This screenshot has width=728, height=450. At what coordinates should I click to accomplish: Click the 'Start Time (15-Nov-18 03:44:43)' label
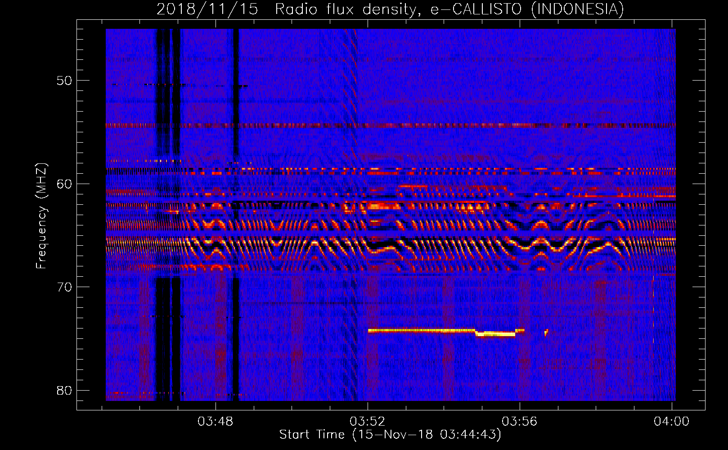click(390, 435)
